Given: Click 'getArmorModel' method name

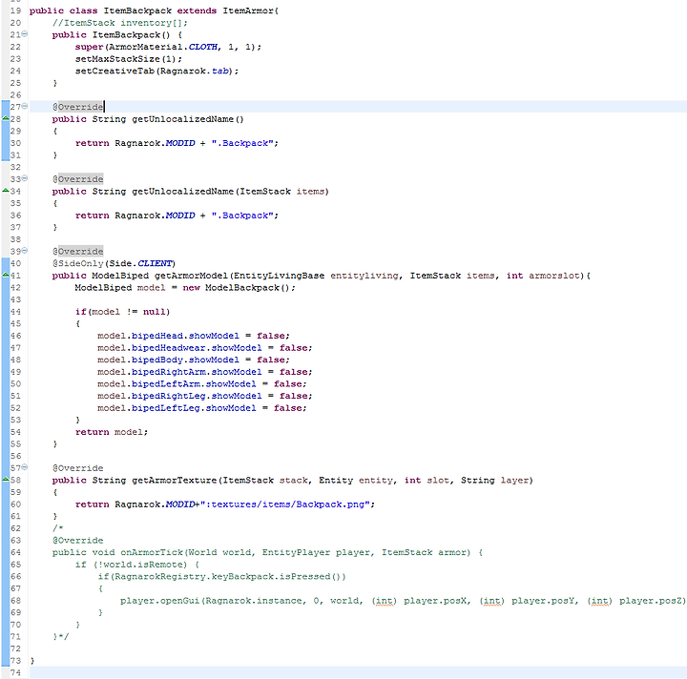Looking at the screenshot, I should [x=191, y=276].
